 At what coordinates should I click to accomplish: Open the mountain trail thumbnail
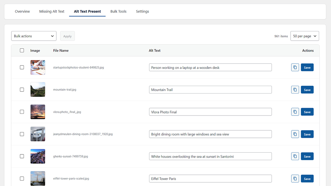38,90
